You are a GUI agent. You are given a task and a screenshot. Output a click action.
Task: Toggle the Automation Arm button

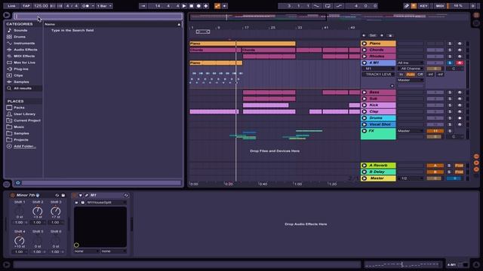tap(217, 6)
